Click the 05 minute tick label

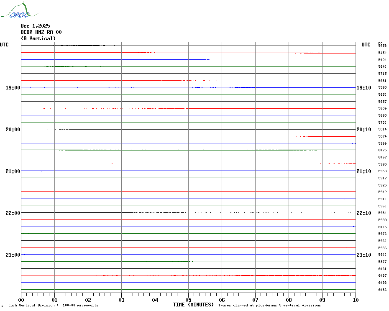click(x=188, y=300)
